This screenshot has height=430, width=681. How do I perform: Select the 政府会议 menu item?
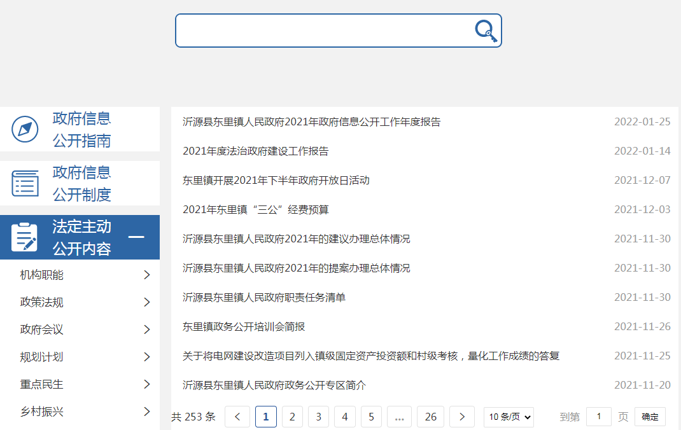coord(42,329)
